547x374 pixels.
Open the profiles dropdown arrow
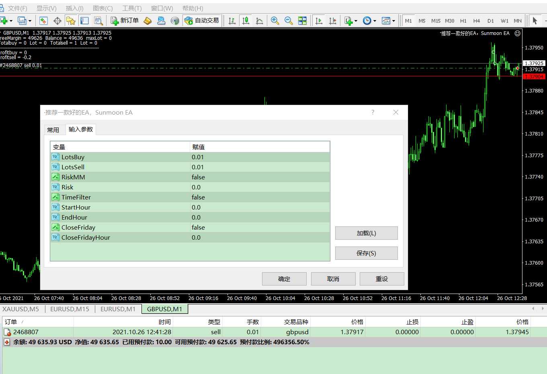pos(30,21)
